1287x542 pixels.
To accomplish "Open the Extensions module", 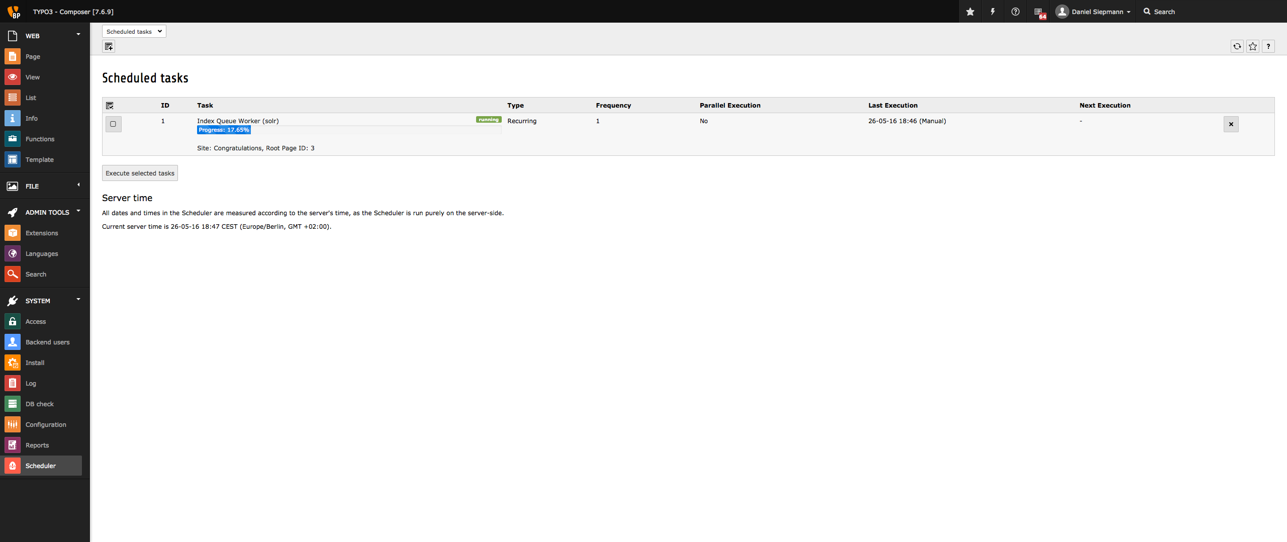I will (x=42, y=233).
